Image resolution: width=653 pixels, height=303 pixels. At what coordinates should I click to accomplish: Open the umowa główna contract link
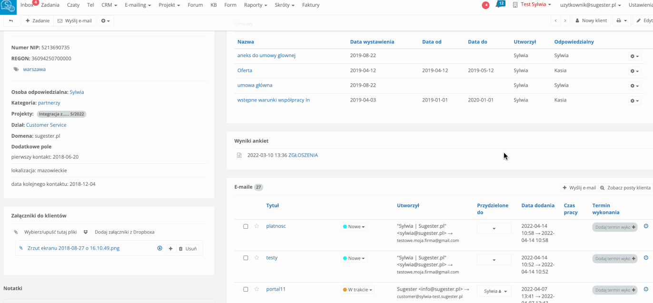pos(255,85)
